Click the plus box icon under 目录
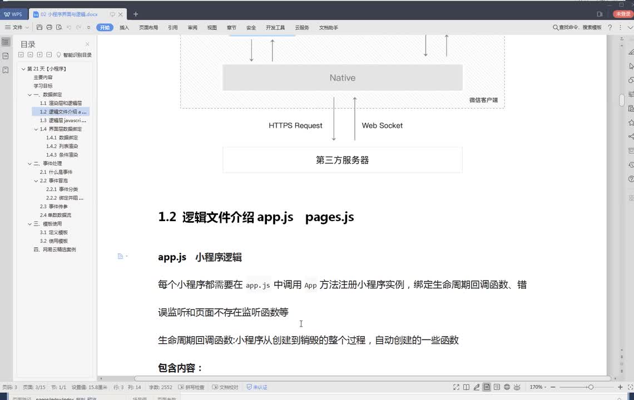This screenshot has height=400, width=634. click(x=39, y=54)
